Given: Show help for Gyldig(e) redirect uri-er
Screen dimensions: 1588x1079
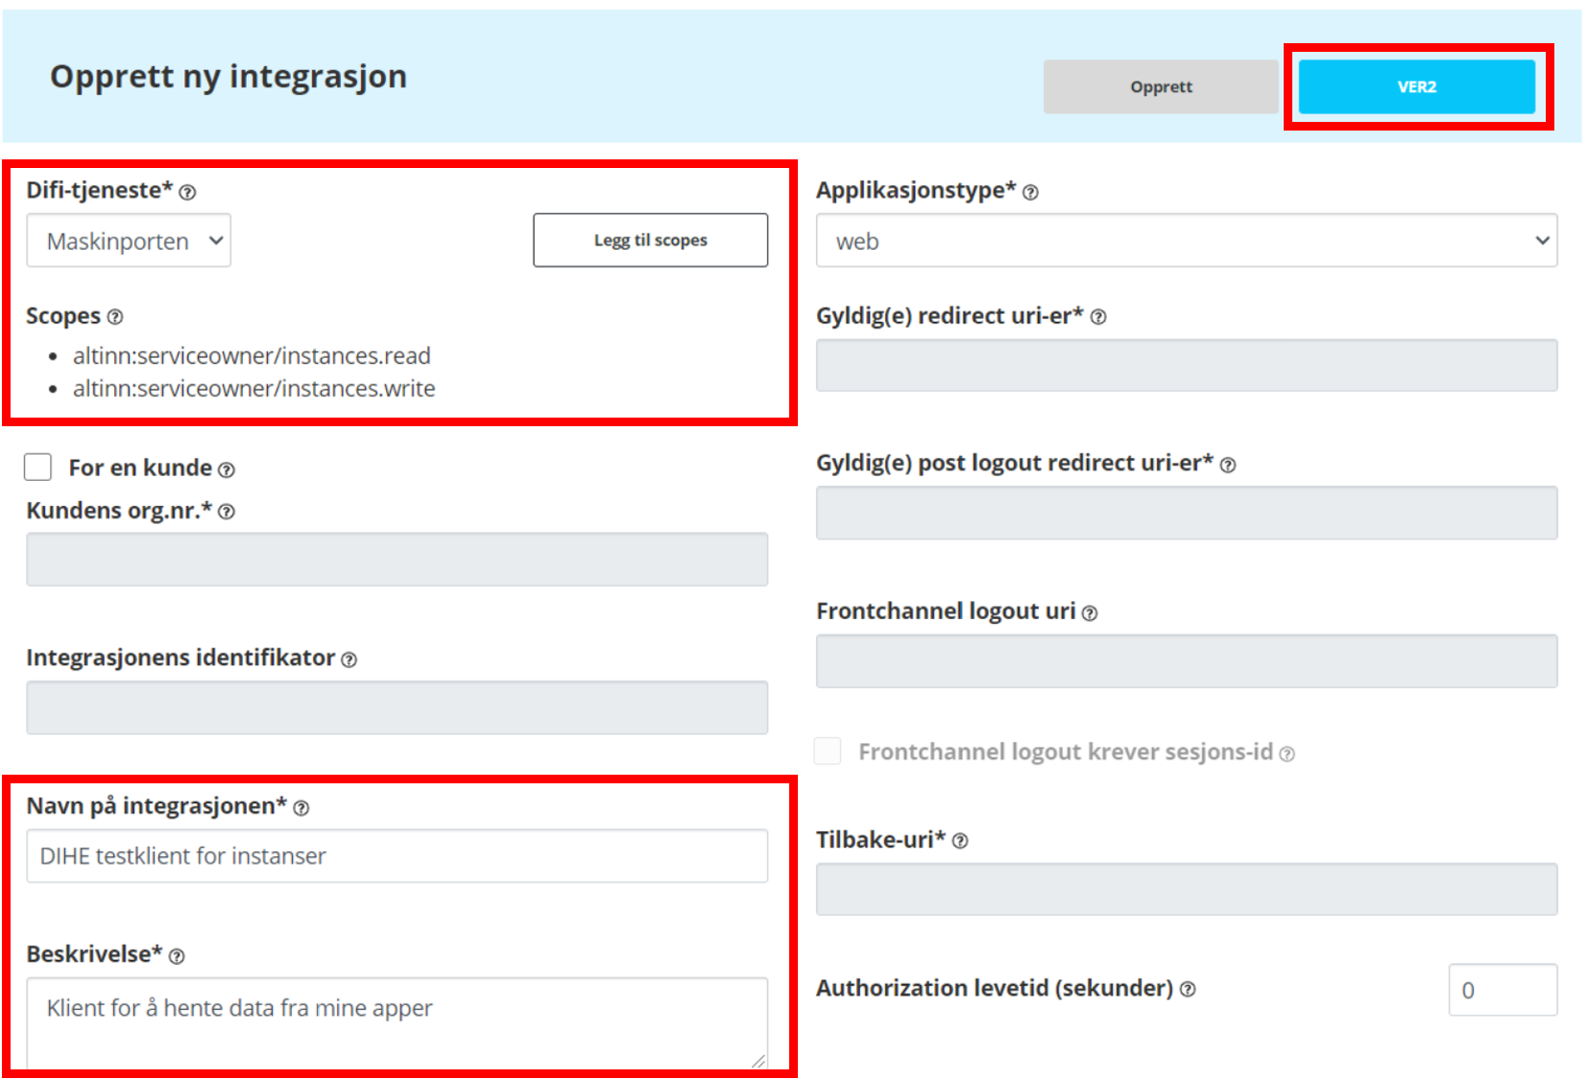Looking at the screenshot, I should [1098, 317].
